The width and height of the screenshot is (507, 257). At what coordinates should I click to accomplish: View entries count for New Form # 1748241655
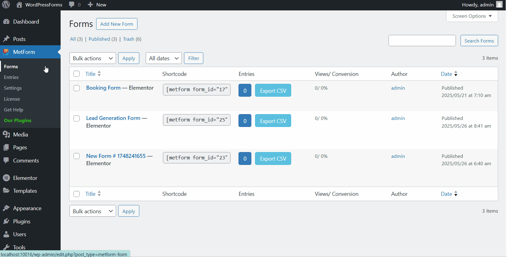(245, 158)
